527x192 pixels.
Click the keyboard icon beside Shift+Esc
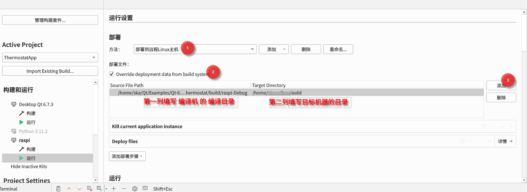pyautogui.click(x=145, y=188)
